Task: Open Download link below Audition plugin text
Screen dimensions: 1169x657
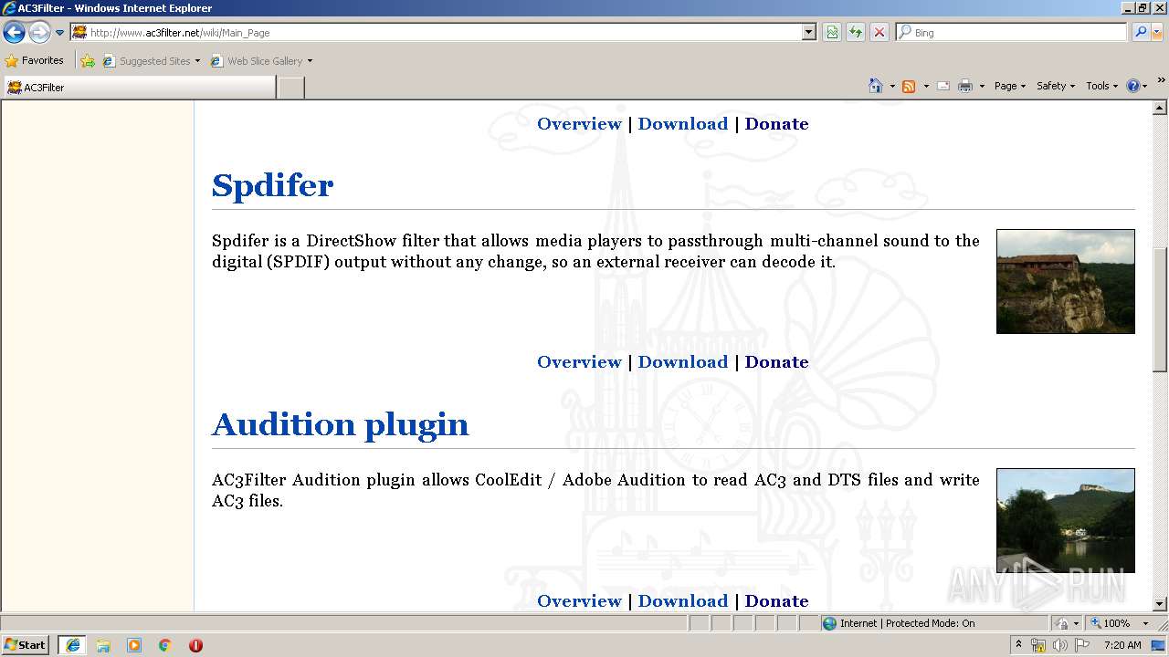Action: click(683, 601)
